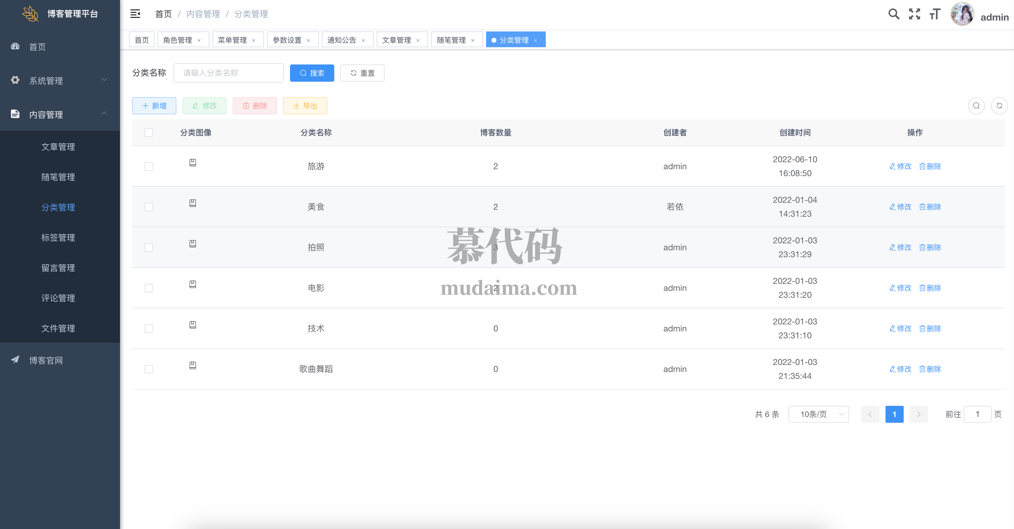The image size is (1014, 529).
Task: Tick the 歌曲舞蹈 row checkbox
Action: point(149,369)
